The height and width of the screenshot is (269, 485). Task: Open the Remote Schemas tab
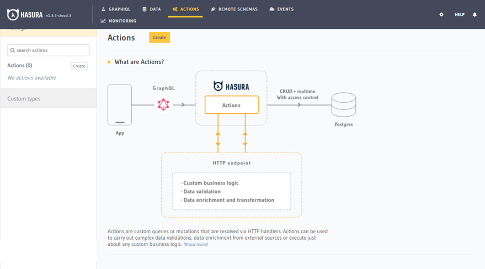[x=234, y=9]
